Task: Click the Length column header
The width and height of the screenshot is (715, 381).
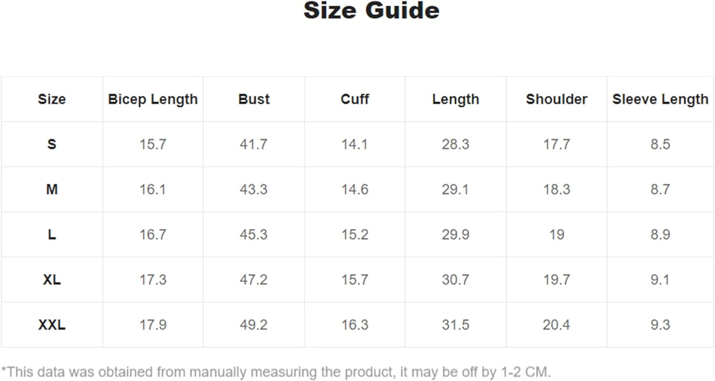Action: point(455,99)
